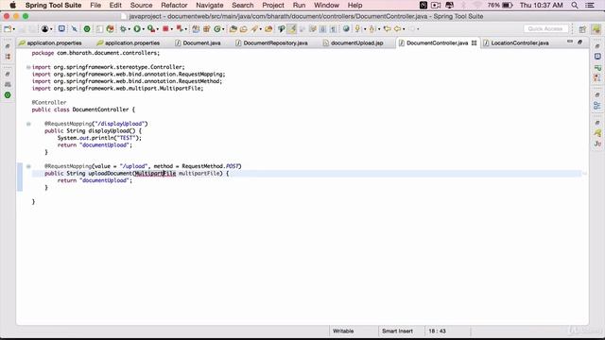Open the File menu
This screenshot has height=340, width=605.
pyautogui.click(x=95, y=6)
